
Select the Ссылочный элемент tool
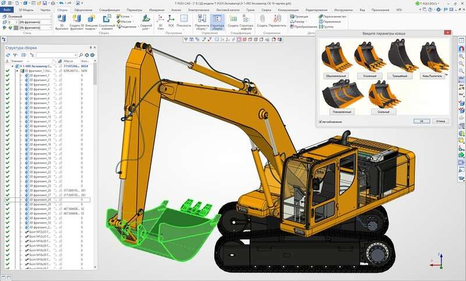click(107, 23)
